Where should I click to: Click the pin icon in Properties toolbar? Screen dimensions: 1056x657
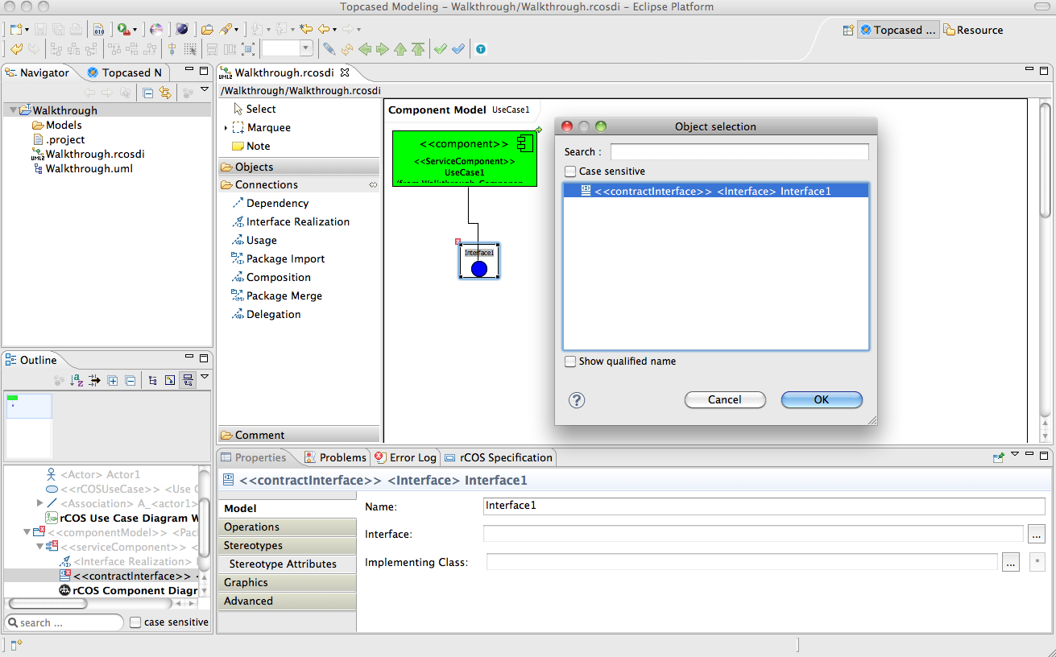point(999,457)
